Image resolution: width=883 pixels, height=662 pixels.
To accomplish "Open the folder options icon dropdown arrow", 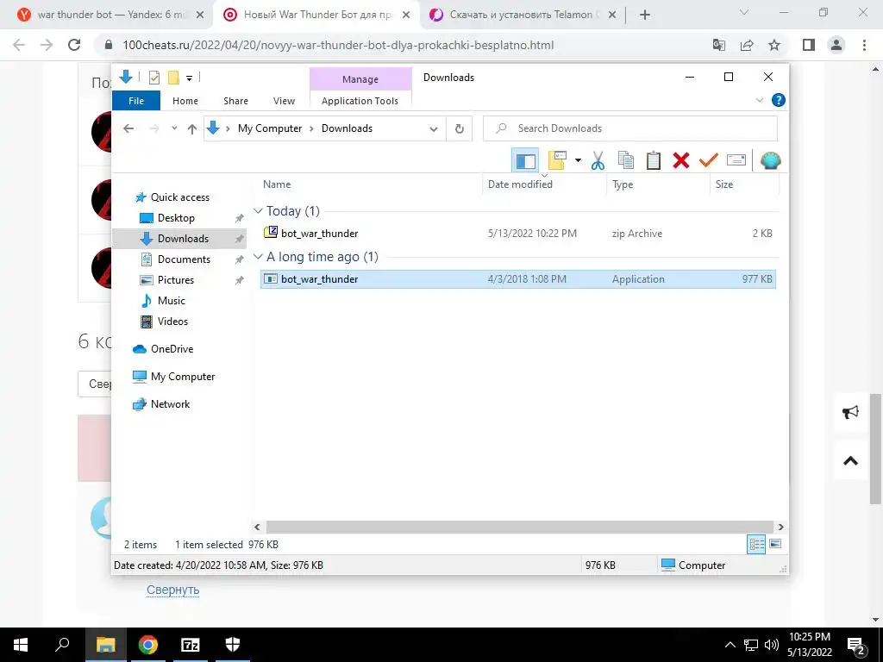I will click(x=578, y=161).
